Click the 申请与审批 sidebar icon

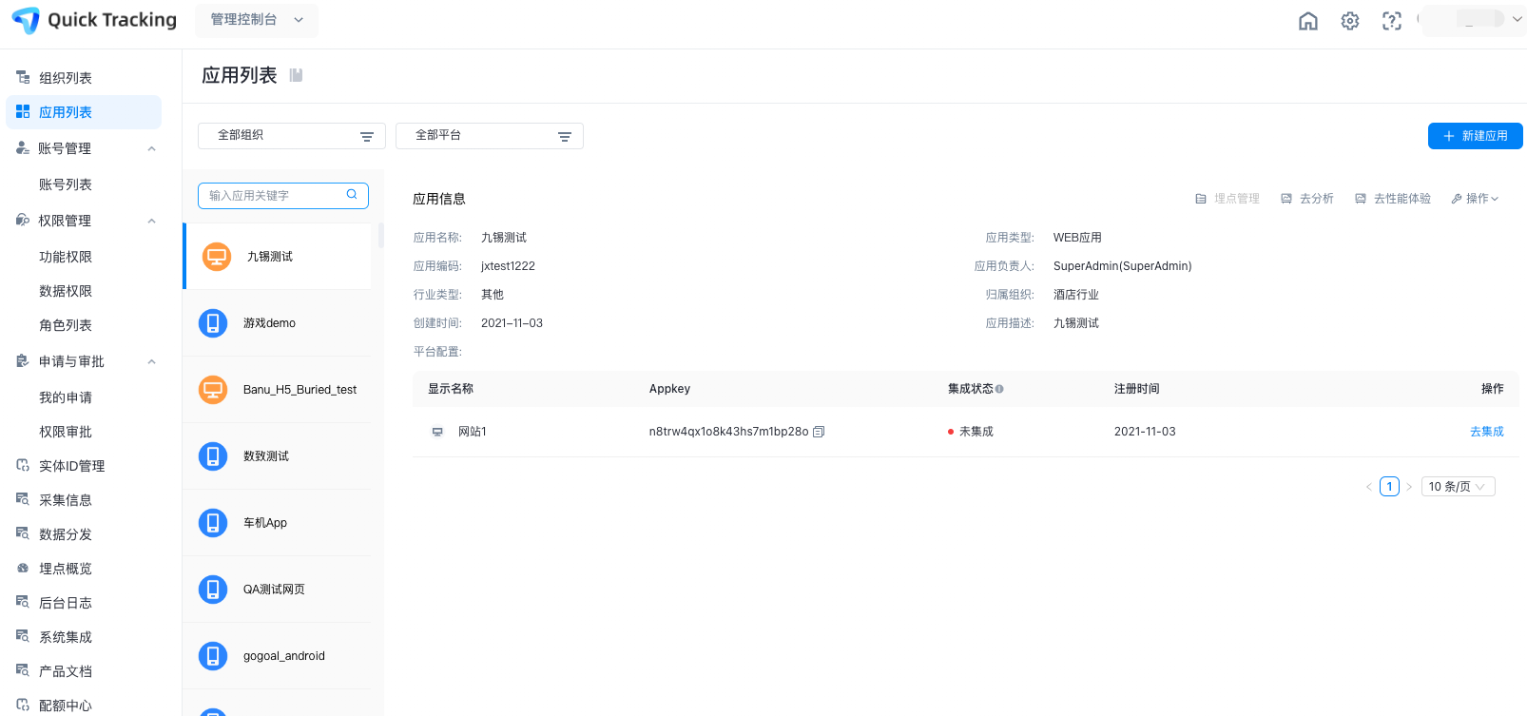(x=23, y=361)
